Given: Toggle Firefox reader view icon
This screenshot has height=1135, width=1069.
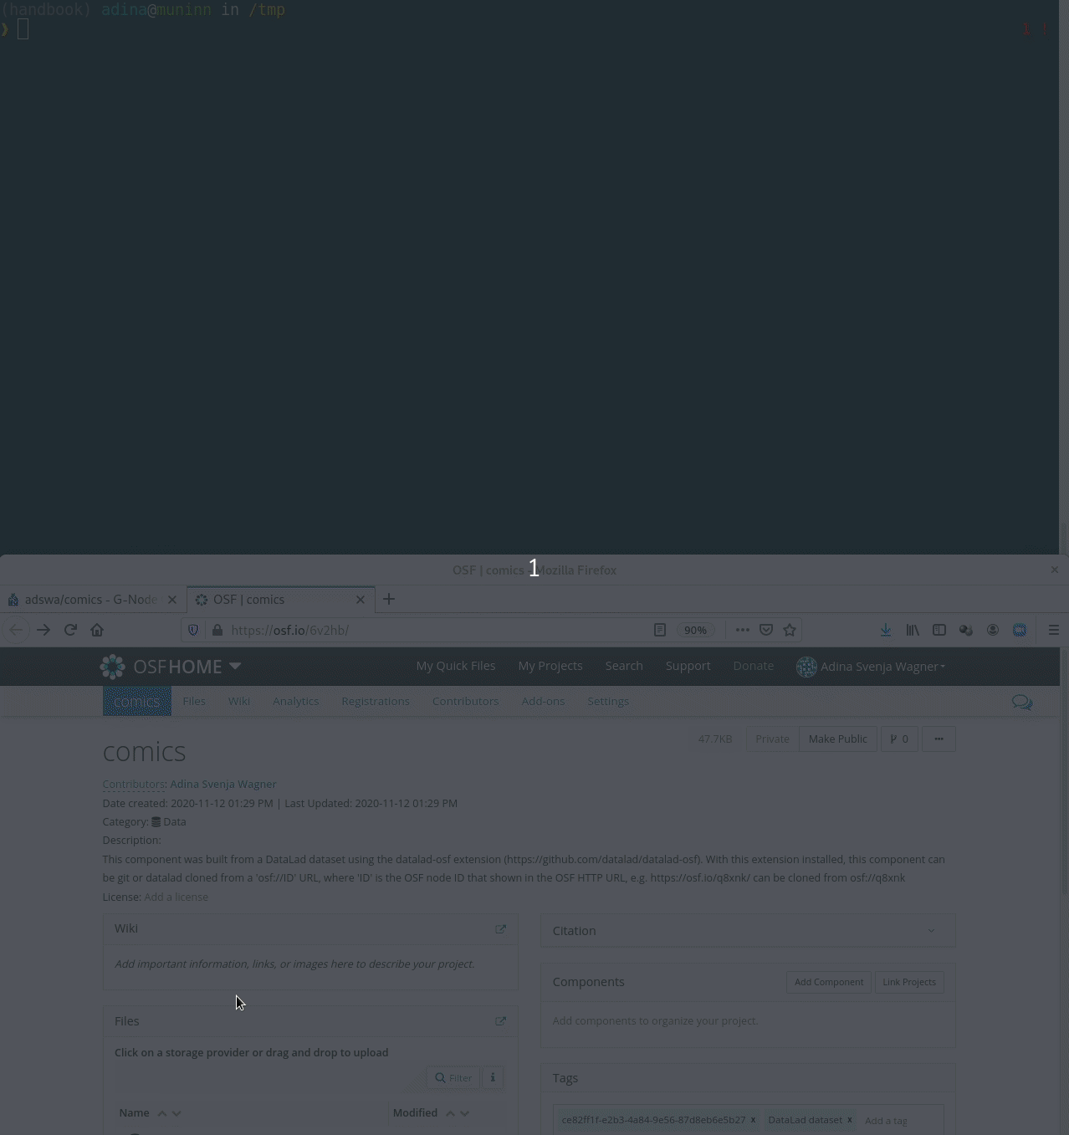Looking at the screenshot, I should [660, 630].
